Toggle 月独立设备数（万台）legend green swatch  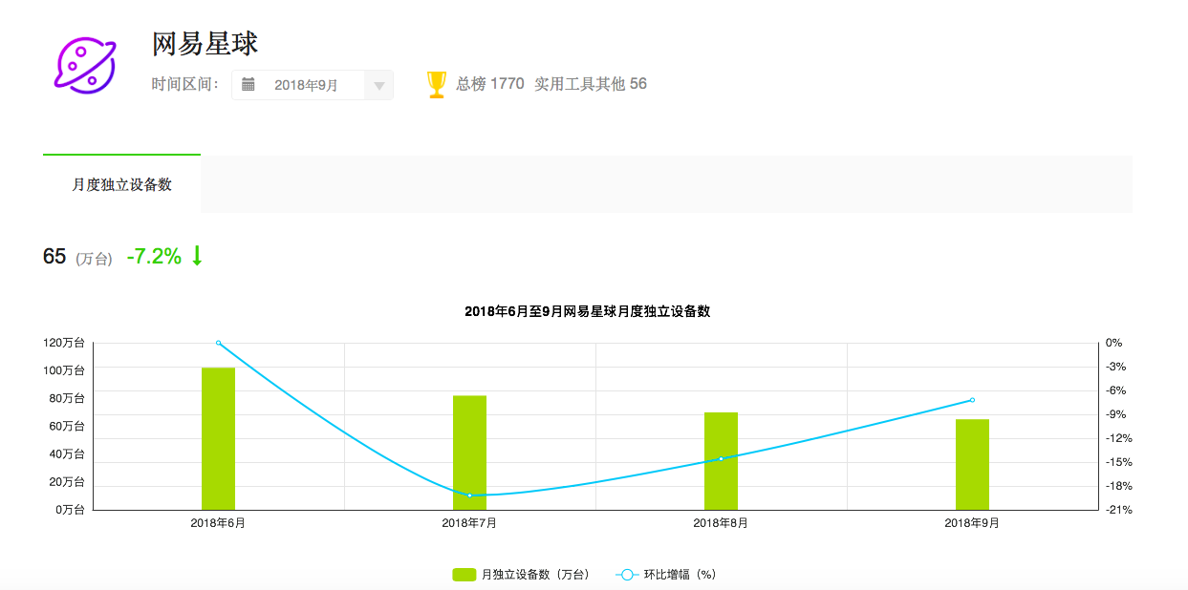pos(464,575)
